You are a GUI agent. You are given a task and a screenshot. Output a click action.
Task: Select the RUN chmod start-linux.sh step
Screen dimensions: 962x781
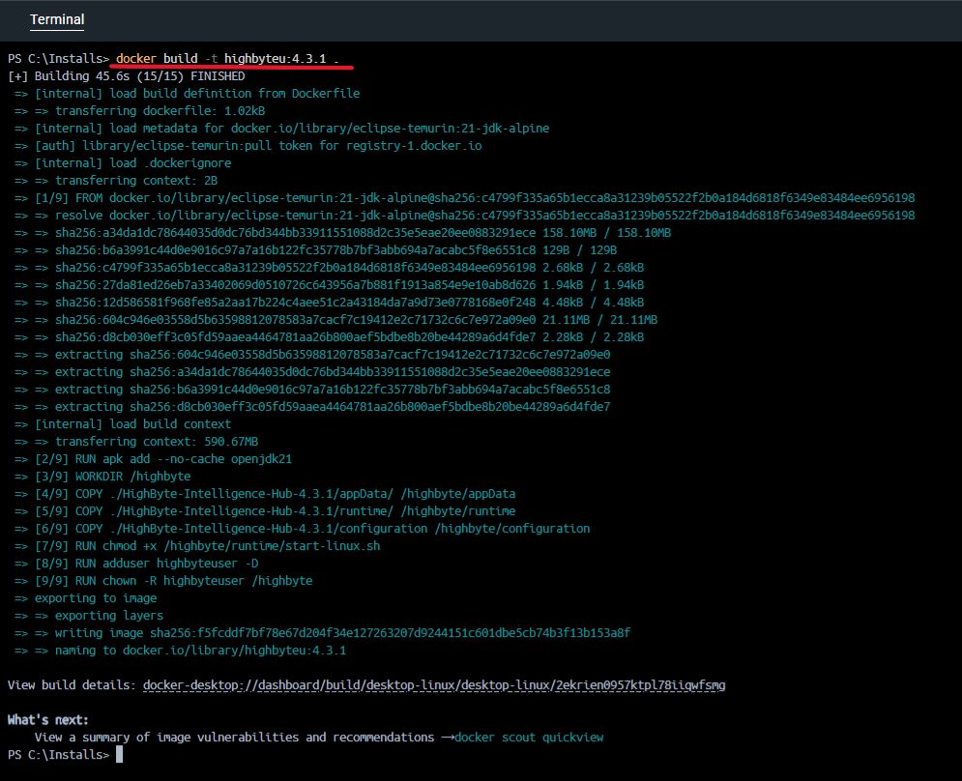207,546
